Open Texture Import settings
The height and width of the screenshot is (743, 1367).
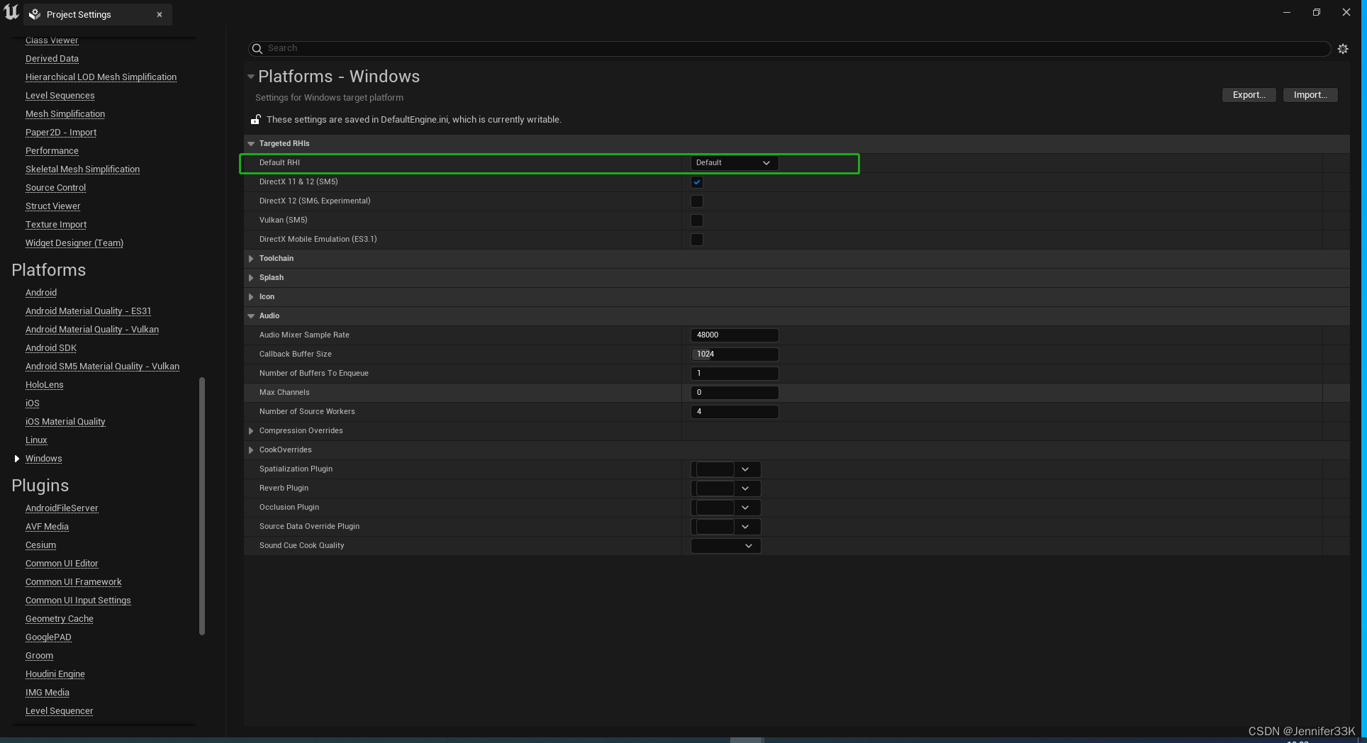(56, 225)
